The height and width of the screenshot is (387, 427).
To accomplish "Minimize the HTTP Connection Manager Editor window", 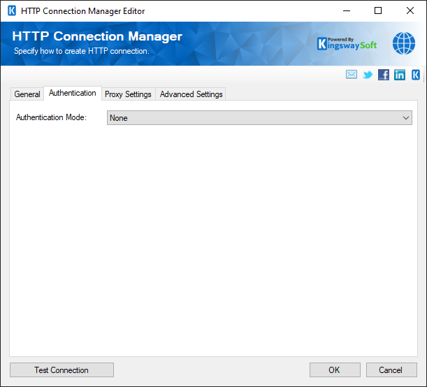I will click(347, 11).
